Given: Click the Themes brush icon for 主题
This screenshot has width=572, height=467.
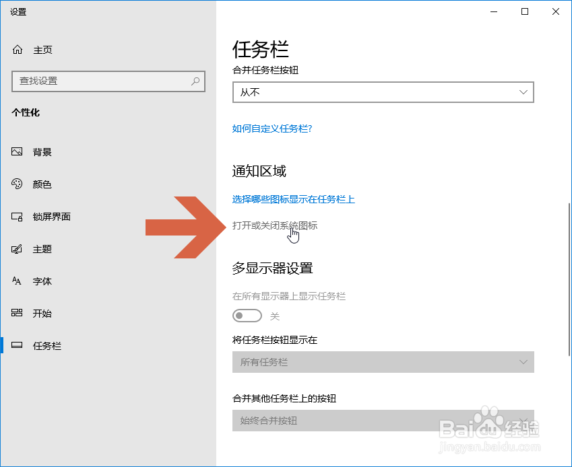Looking at the screenshot, I should (16, 248).
